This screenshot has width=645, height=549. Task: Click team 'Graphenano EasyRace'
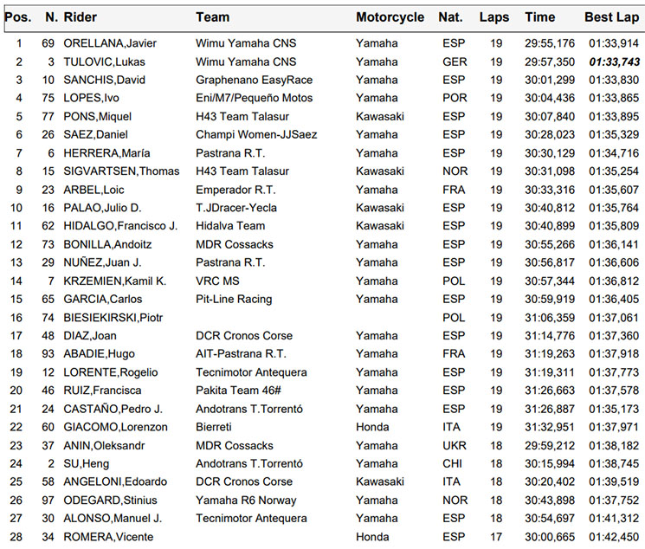(x=255, y=80)
